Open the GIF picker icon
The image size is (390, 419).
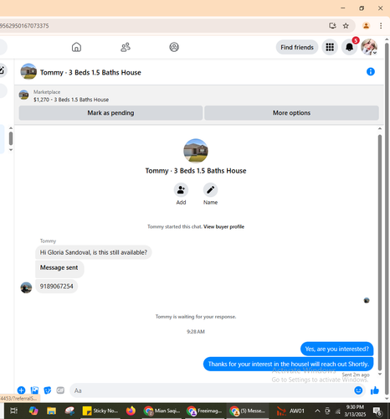tap(60, 391)
